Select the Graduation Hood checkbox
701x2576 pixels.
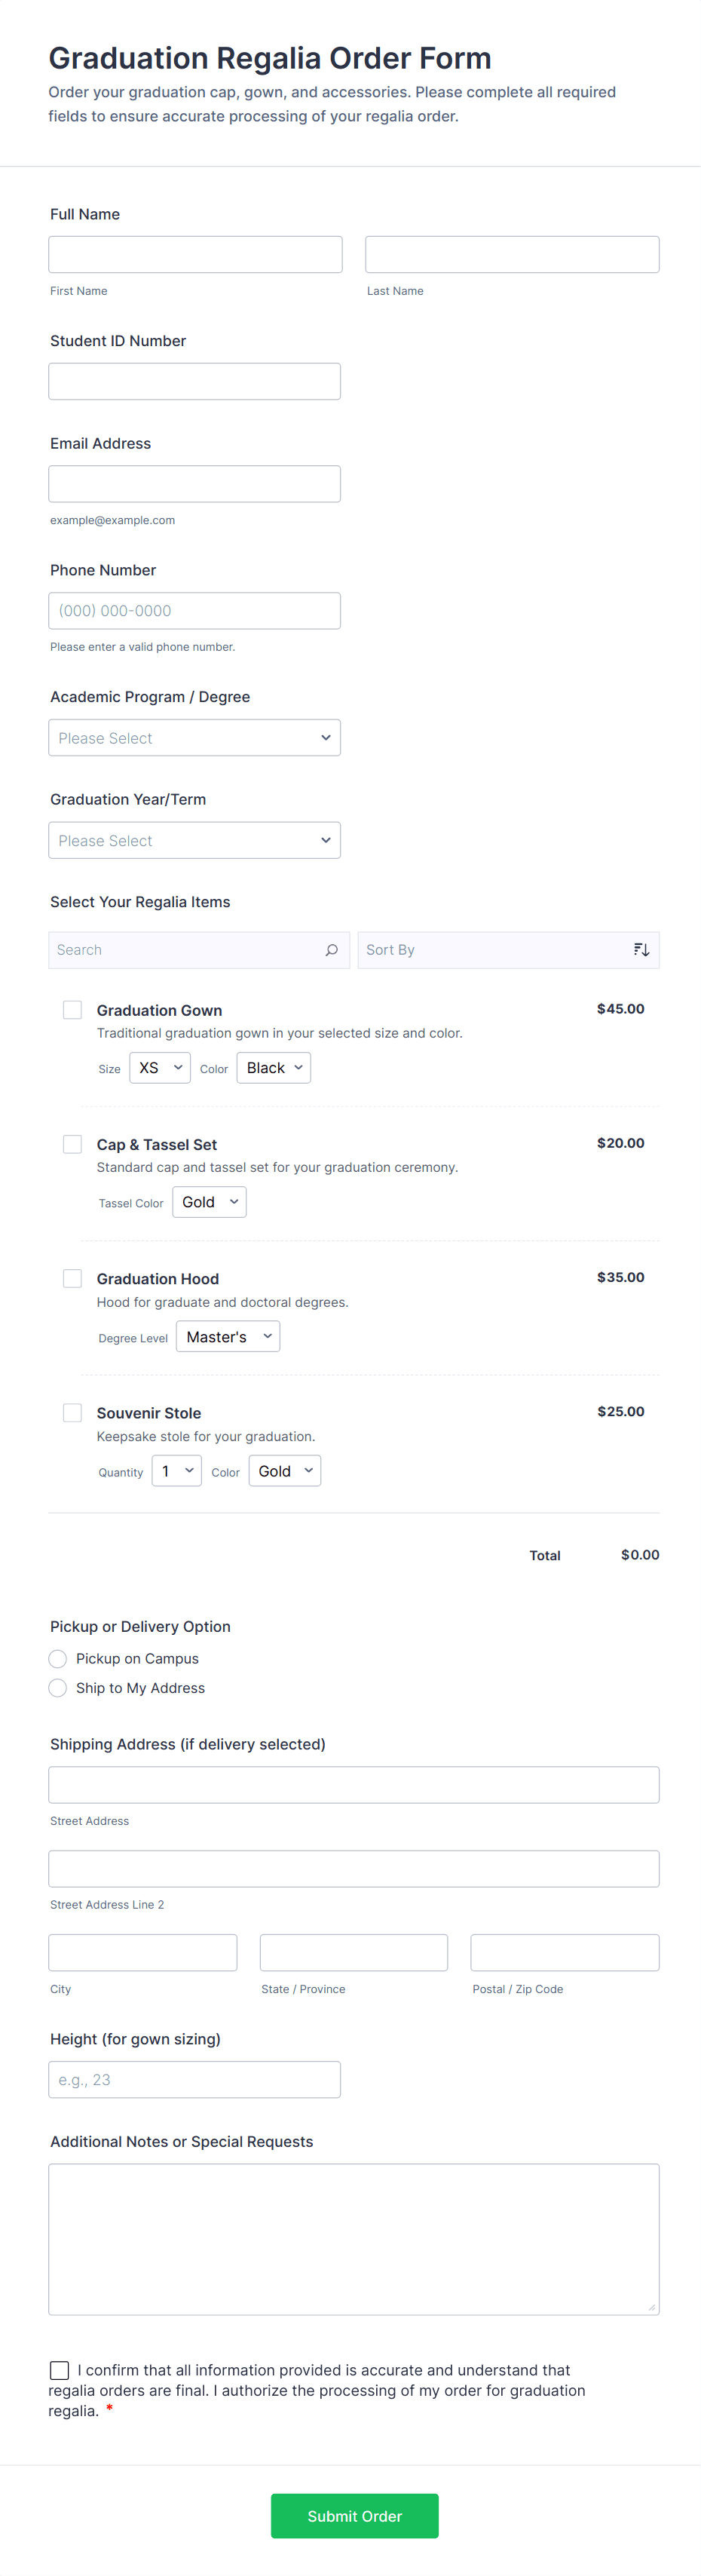pos(72,1278)
